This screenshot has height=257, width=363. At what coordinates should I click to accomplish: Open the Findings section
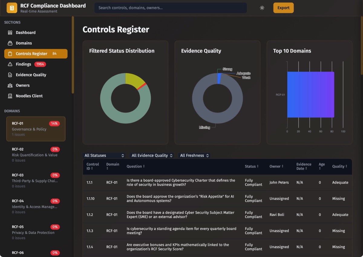pyautogui.click(x=24, y=64)
